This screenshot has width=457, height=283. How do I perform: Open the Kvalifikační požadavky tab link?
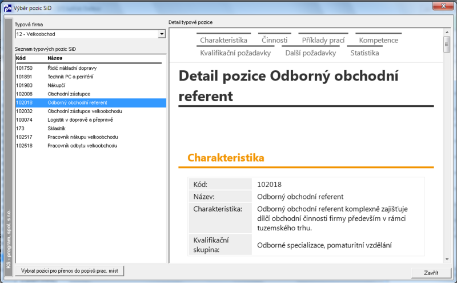click(x=235, y=53)
